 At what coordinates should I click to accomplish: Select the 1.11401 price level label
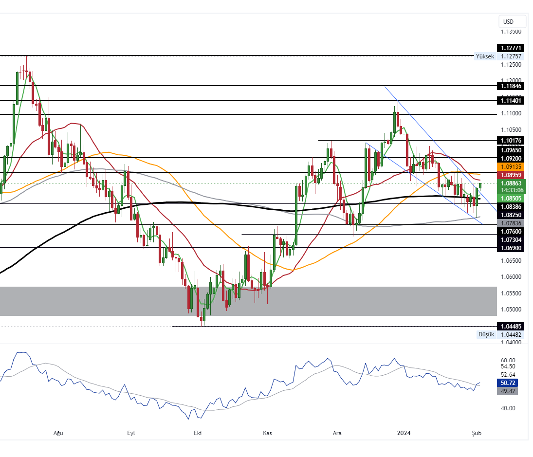tap(511, 101)
